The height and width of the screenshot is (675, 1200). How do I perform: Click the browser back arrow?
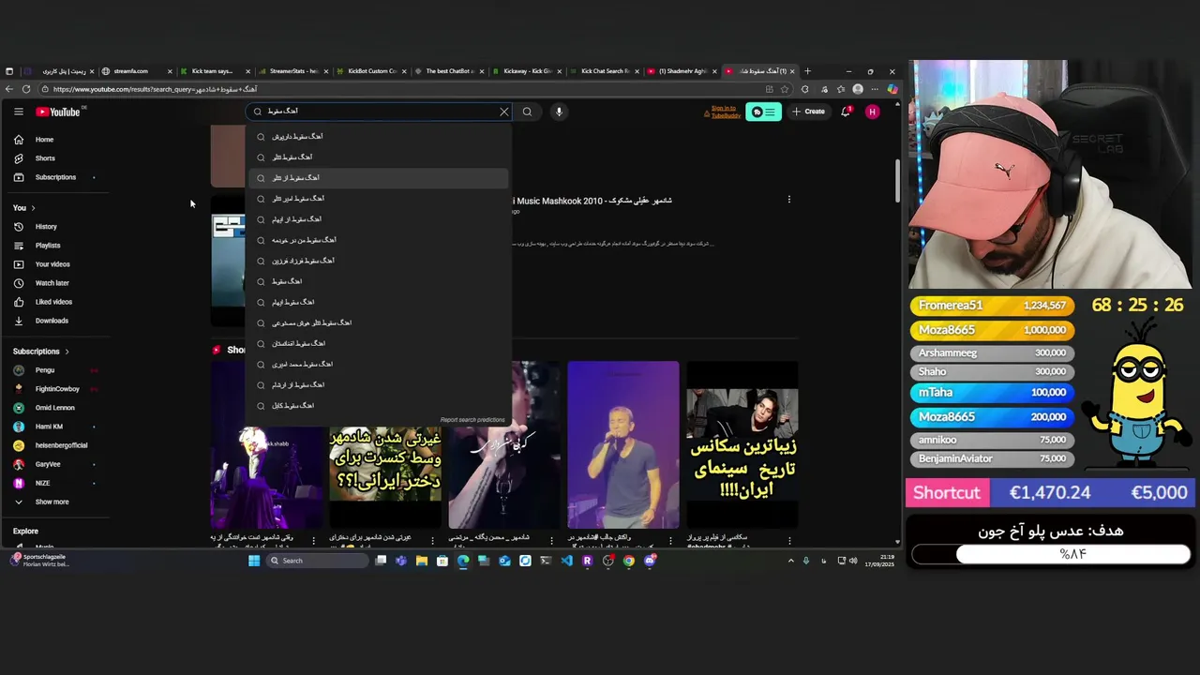coord(9,89)
